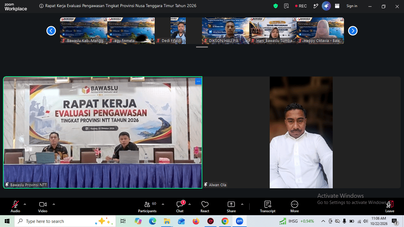Image resolution: width=404 pixels, height=227 pixels.
Task: Click the Share screen button
Action: tap(231, 207)
